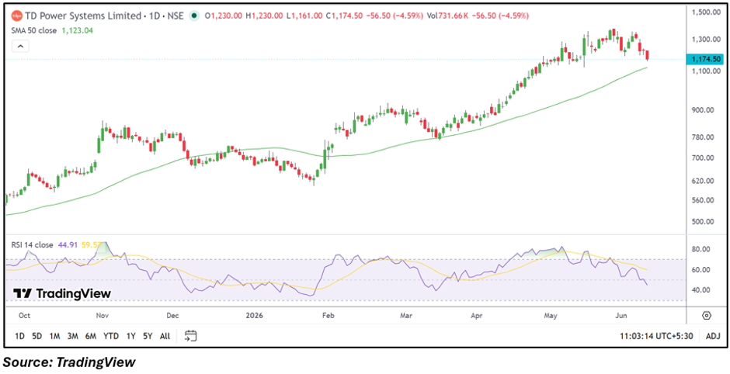The image size is (730, 374).
Task: Toggle the ADJ adjustment button
Action: (713, 336)
